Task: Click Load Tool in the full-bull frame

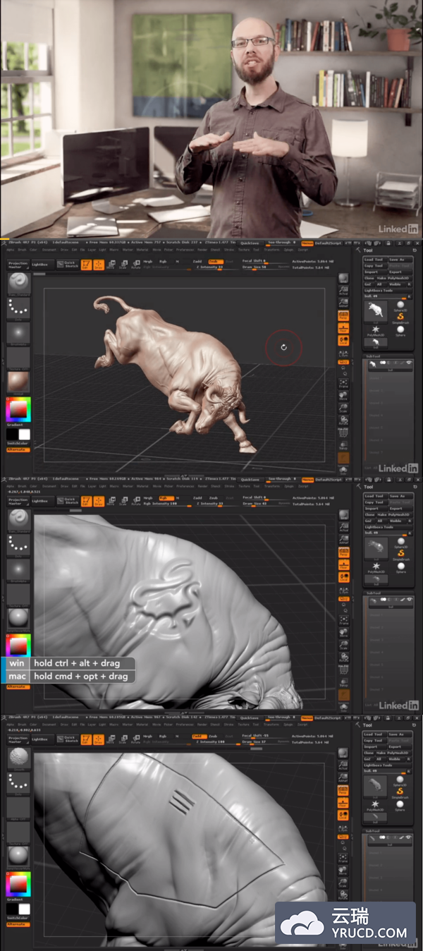Action: [x=376, y=260]
